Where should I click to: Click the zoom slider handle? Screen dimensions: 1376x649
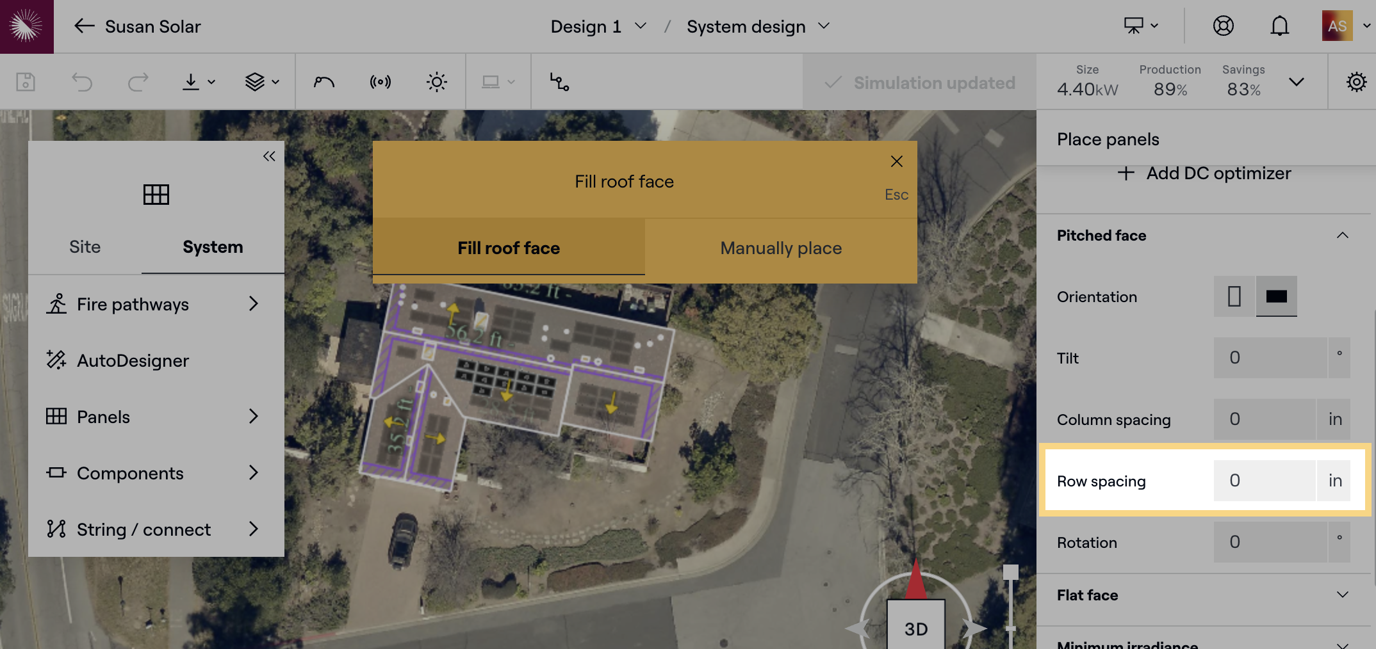[1010, 572]
